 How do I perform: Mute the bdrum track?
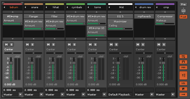[x=6, y=45]
